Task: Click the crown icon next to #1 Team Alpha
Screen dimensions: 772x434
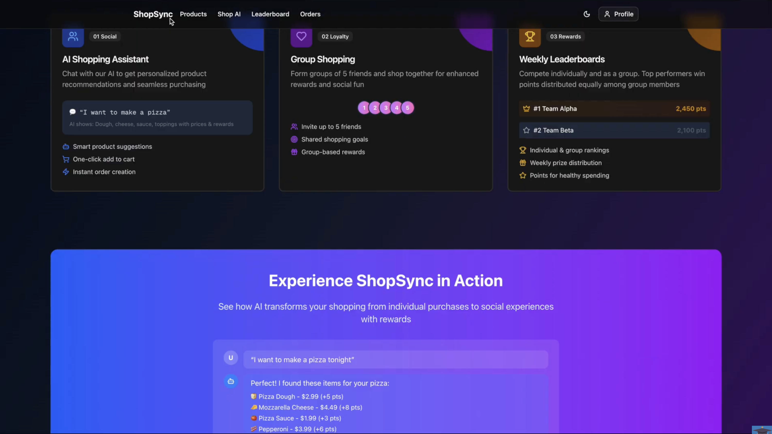Action: [x=526, y=109]
